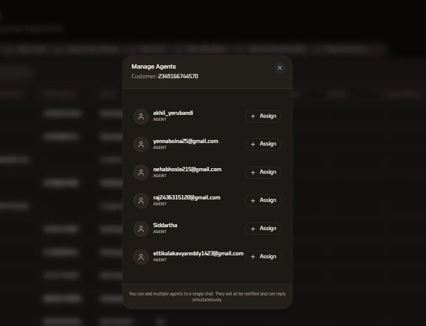The image size is (426, 326).
Task: Assign yennaboina25@gmail.com as agent
Action: coord(263,144)
